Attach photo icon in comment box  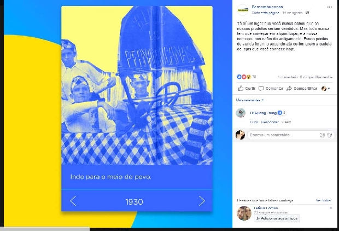[330, 135]
